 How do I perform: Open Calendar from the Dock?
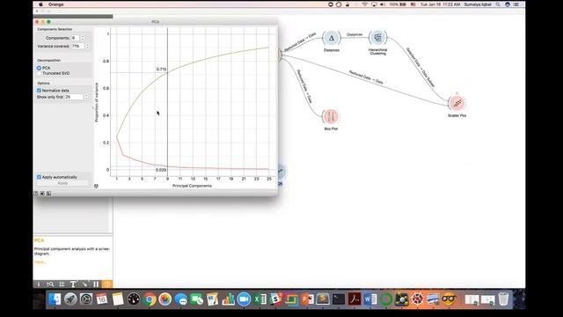[102, 299]
